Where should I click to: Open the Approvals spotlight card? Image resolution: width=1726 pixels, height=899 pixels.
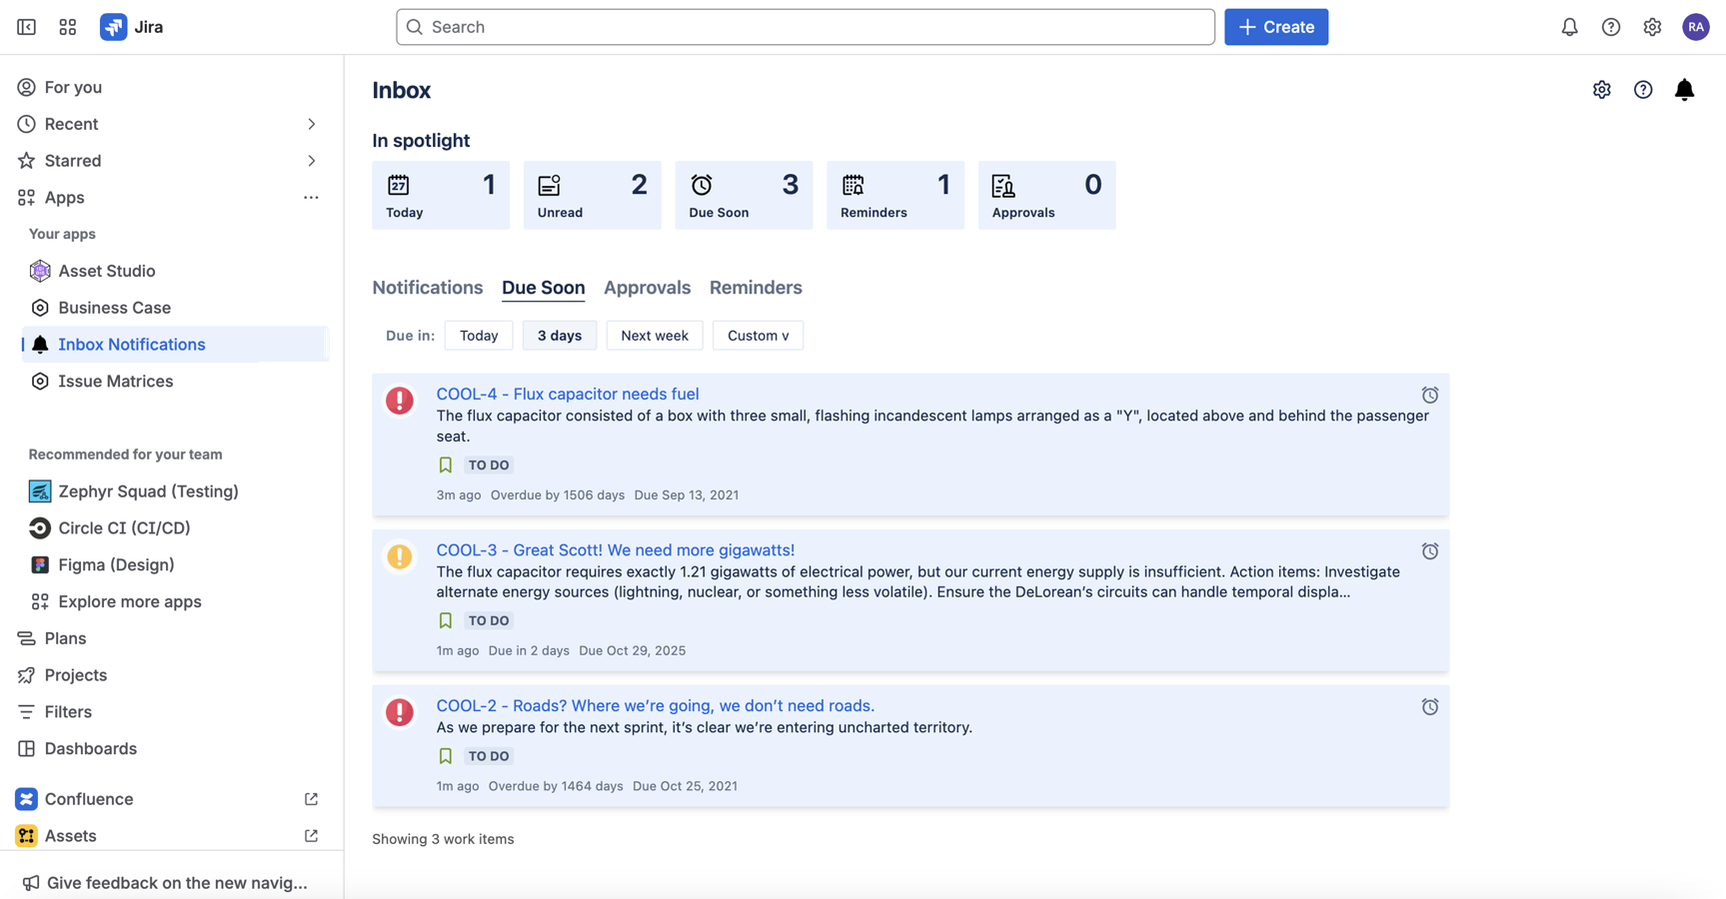1047,195
